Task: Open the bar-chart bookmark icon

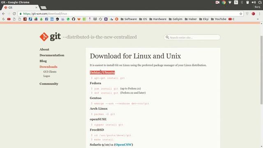Action: point(111,19)
